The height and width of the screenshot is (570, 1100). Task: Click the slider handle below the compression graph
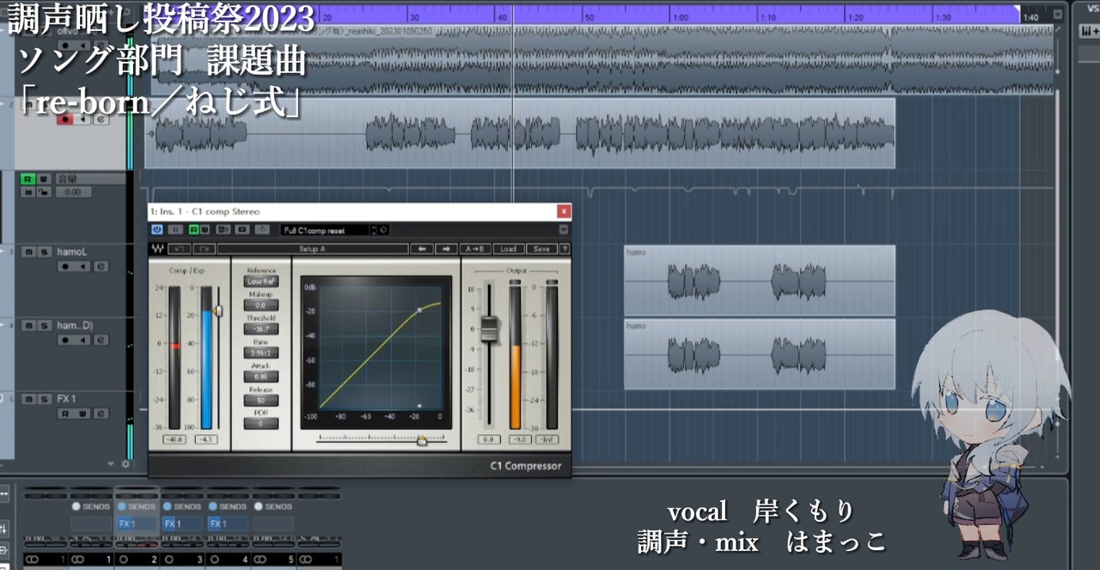click(421, 440)
